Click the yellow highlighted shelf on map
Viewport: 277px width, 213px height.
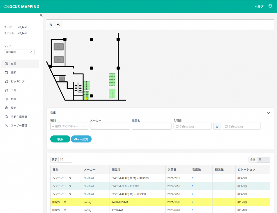pyautogui.click(x=87, y=98)
